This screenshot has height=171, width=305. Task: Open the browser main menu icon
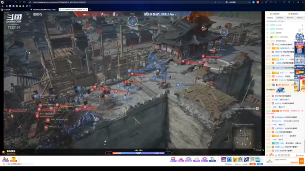(x=284, y=2)
